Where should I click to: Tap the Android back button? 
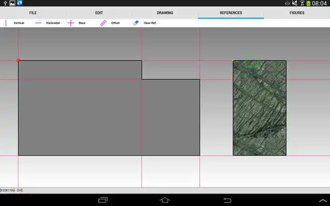[227, 200]
